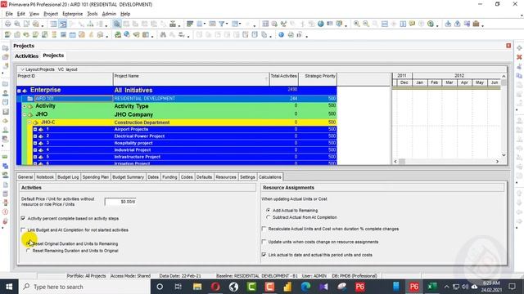The image size is (524, 294).
Task: Click the Windows search box on the taskbar
Action: click(x=84, y=287)
